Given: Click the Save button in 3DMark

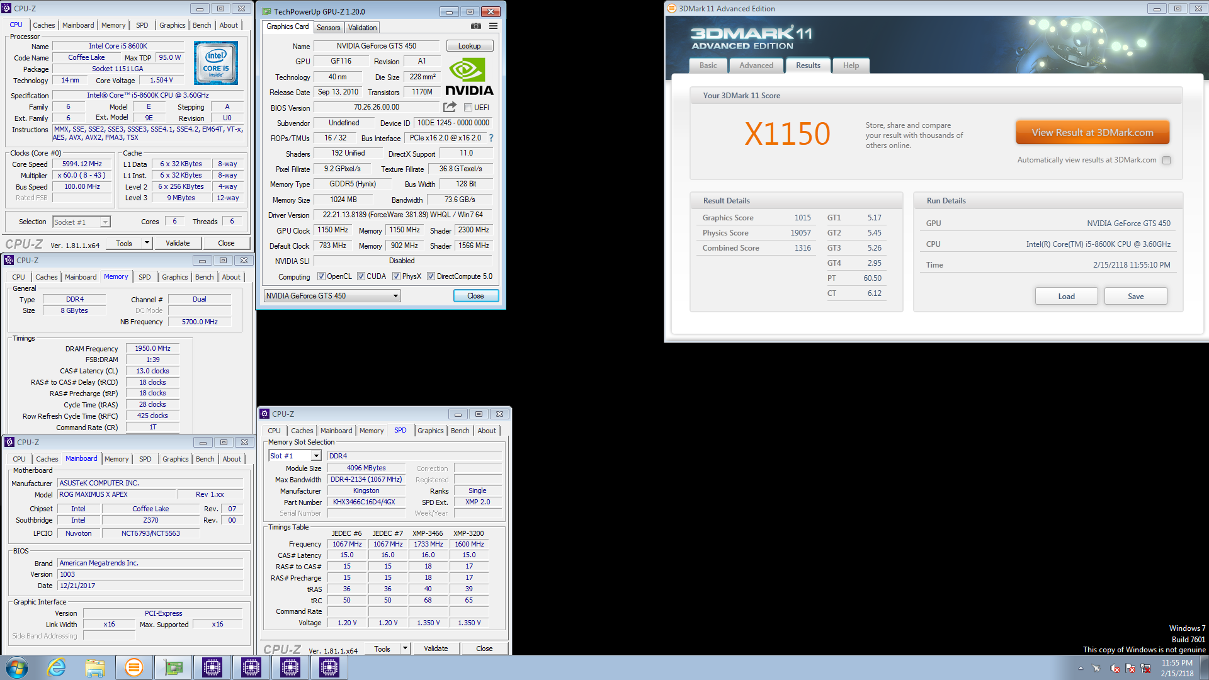Looking at the screenshot, I should (1135, 297).
